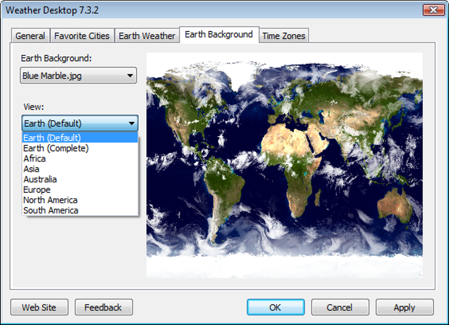Expand the Blue Marble.jpg background dropdown
The width and height of the screenshot is (449, 325).
79,76
